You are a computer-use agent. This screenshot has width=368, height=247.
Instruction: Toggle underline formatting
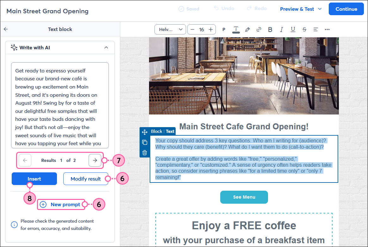tap(293, 29)
